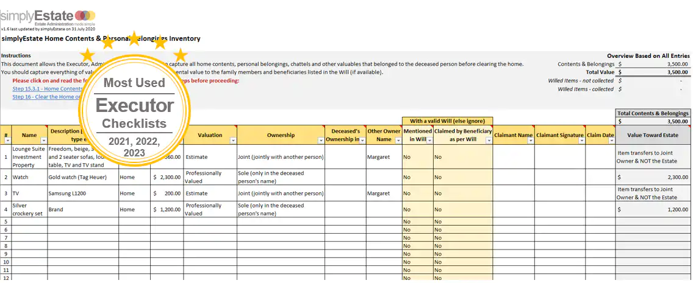
Task: Open the Other Owner Name filter dropdown
Action: [x=398, y=141]
